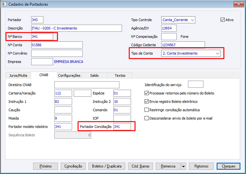246x174 pixels.
Task: Check Desconsiderar envio de boleto por e-mail
Action: 146,118
